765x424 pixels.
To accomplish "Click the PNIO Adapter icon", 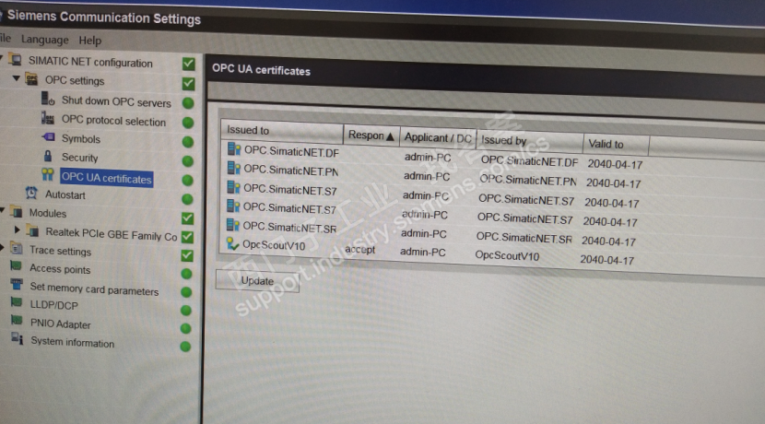I will click(x=18, y=321).
